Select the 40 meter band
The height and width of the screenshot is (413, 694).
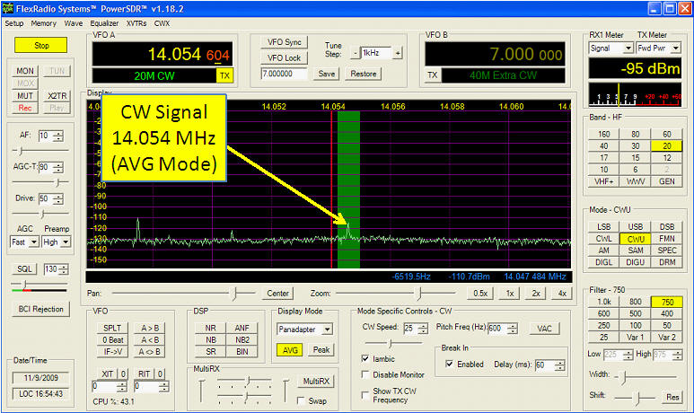coord(603,146)
